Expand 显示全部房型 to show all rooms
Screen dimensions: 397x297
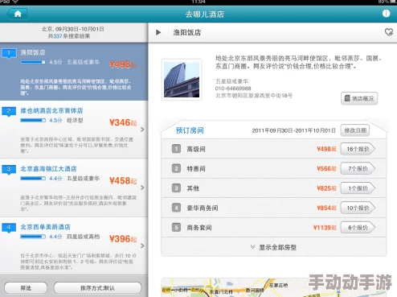click(x=273, y=247)
